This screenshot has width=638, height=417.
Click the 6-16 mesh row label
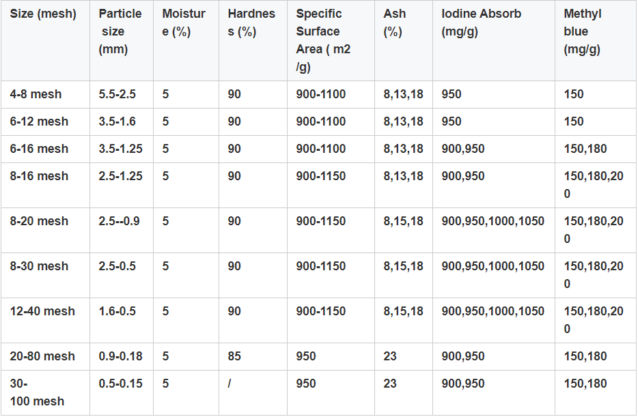click(39, 149)
